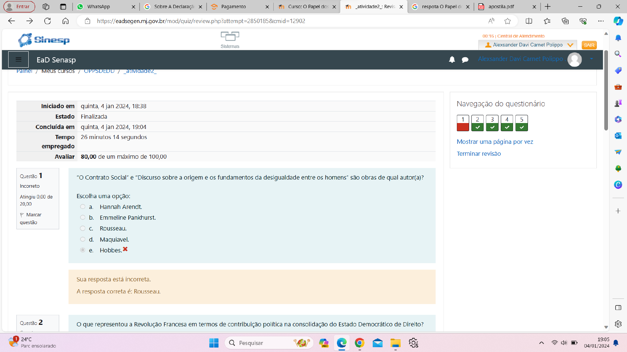This screenshot has width=627, height=352.
Task: Select the Hannah Arendt radio option
Action: pos(83,207)
